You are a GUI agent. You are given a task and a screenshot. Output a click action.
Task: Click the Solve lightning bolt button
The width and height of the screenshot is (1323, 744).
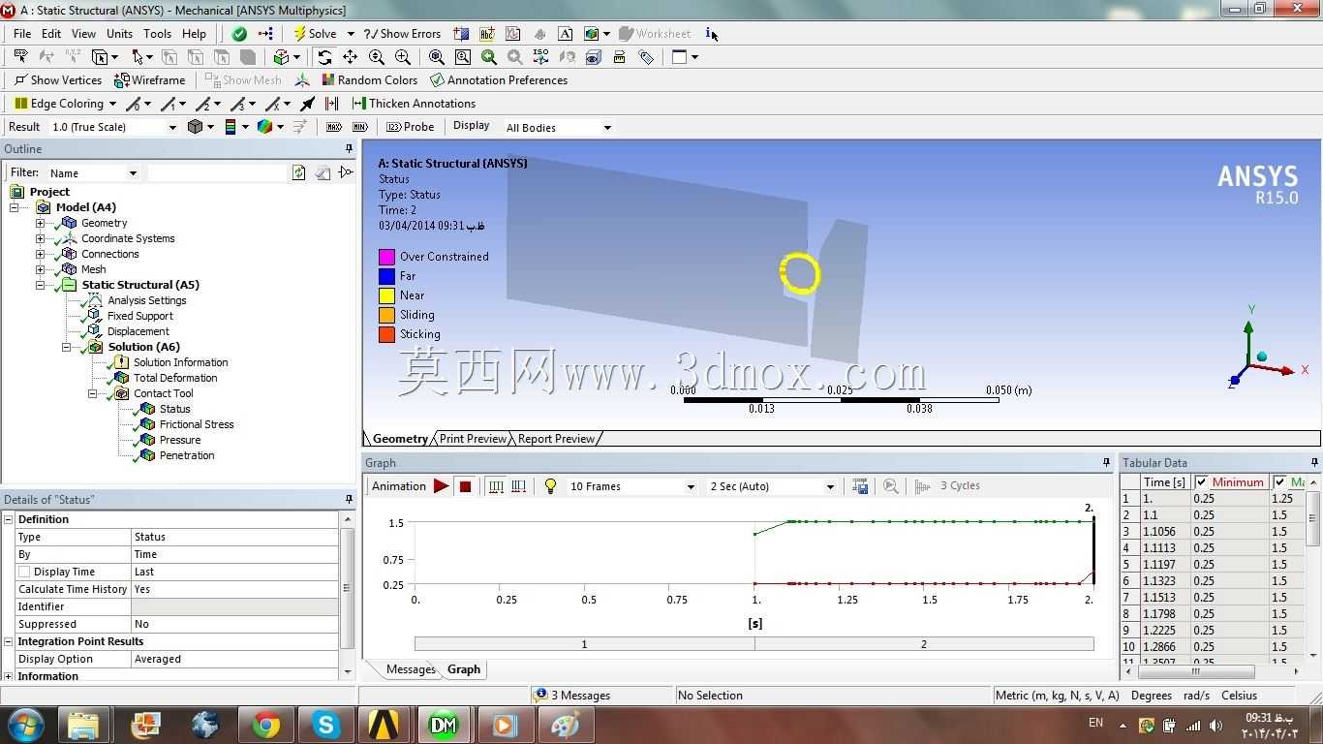[x=315, y=34]
